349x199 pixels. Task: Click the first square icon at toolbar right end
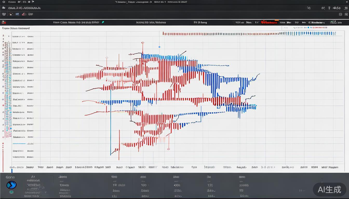click(340, 15)
